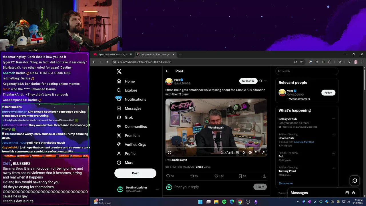This screenshot has height=206, width=366.
Task: Mute the video with the speaker icon
Action: pyautogui.click(x=244, y=153)
